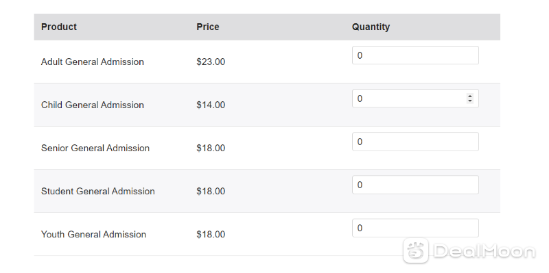Select the Youth General Admission product name

click(x=93, y=234)
